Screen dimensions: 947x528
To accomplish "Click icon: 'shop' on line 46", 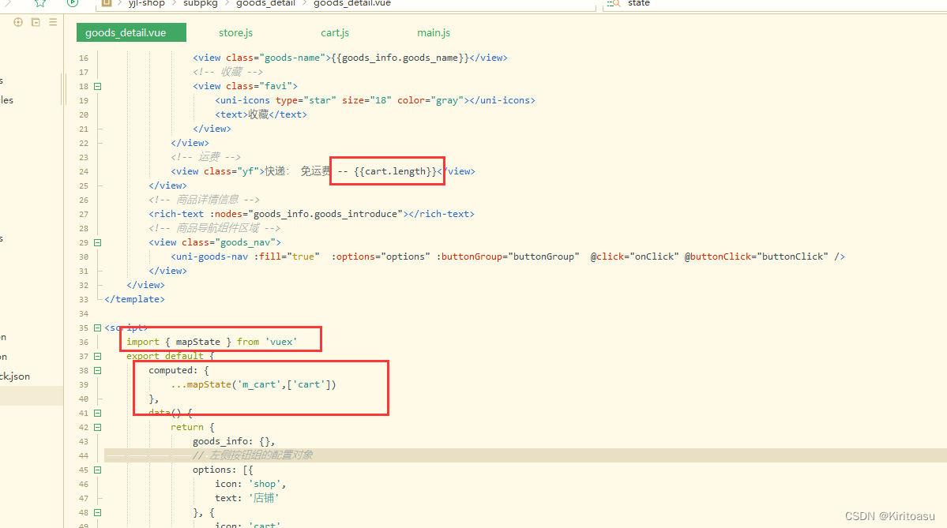I will [x=250, y=484].
